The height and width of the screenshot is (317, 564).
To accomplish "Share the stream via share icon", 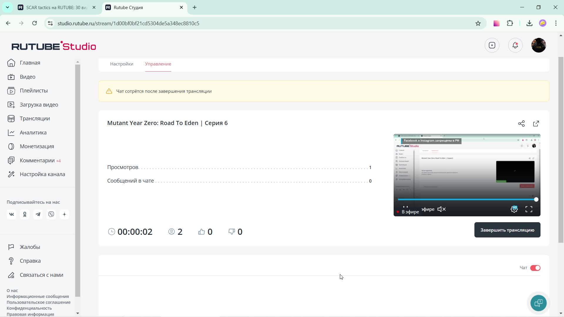I will click(x=521, y=124).
